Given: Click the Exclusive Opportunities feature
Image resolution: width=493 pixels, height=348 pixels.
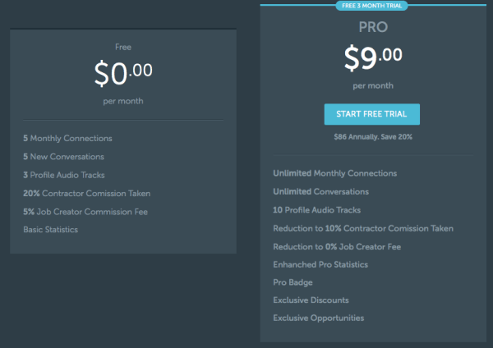Looking at the screenshot, I should tap(318, 318).
